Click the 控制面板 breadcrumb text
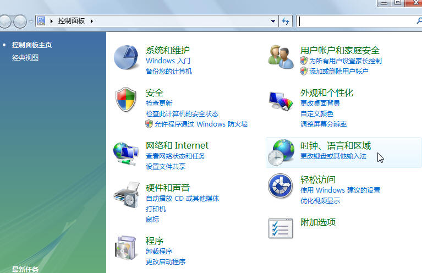 [x=72, y=21]
